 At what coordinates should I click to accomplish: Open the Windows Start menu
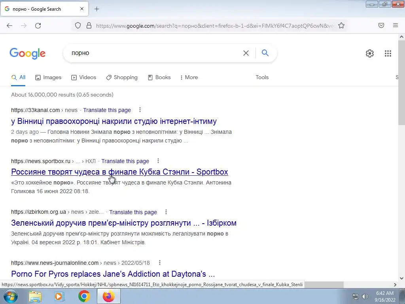pos(10,296)
